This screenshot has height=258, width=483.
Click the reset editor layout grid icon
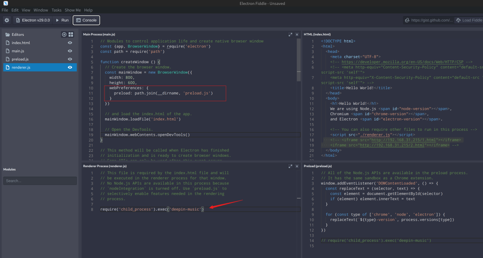71,34
